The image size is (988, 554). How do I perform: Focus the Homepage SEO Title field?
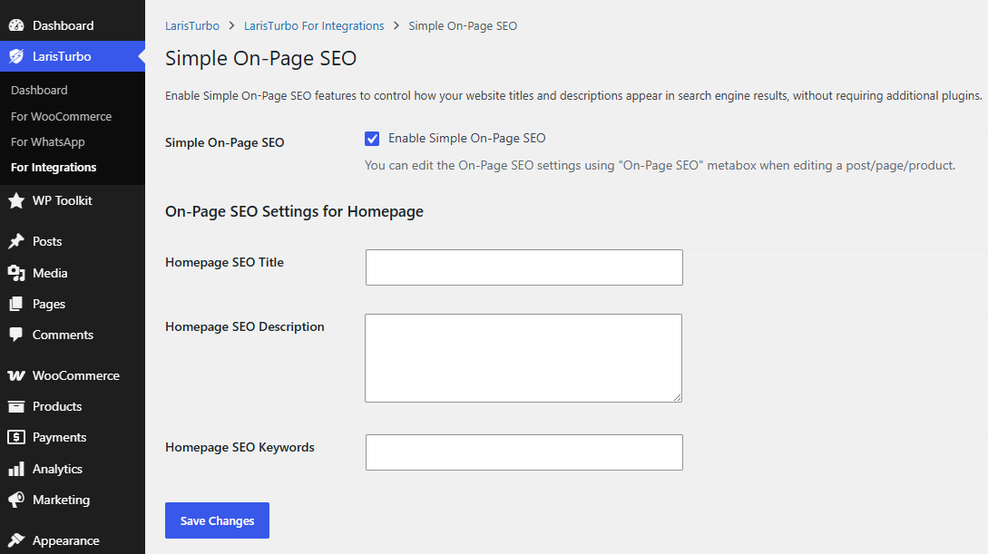(524, 267)
